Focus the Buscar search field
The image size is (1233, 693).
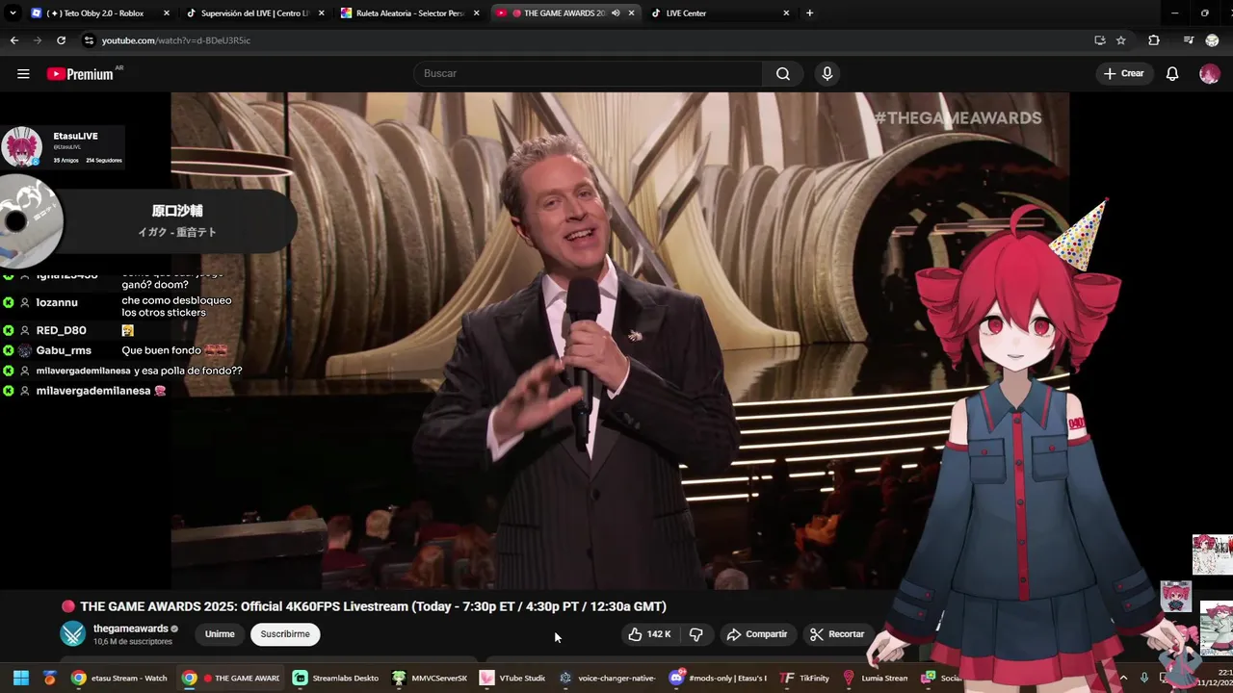point(588,74)
